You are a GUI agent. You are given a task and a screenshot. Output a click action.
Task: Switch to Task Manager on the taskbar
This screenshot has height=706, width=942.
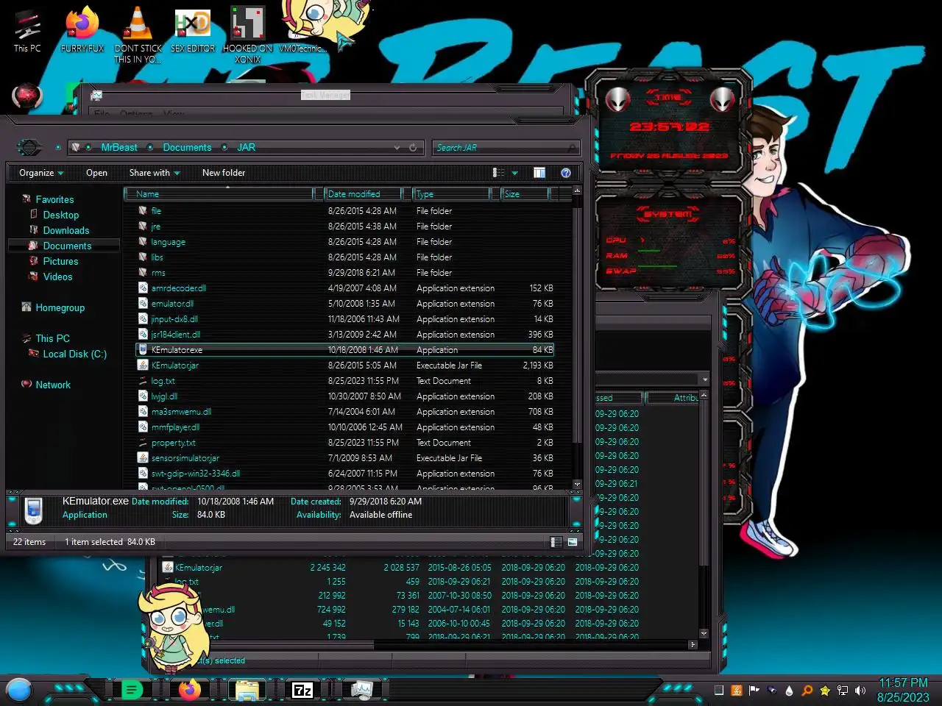[361, 690]
